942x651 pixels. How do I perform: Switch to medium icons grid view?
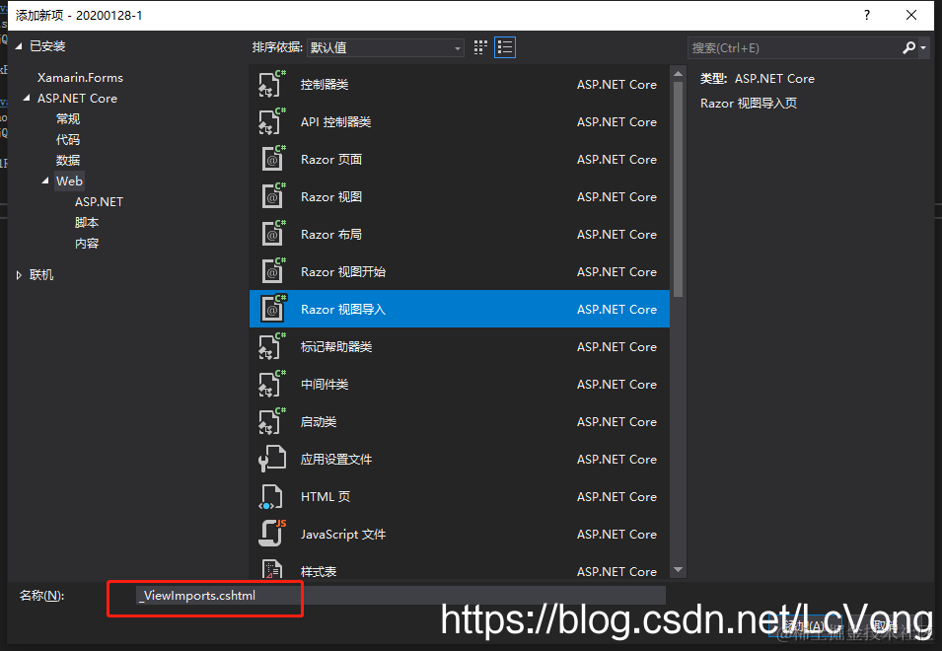click(480, 47)
